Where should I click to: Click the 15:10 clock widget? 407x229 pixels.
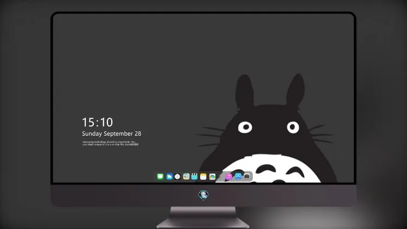[x=97, y=122]
